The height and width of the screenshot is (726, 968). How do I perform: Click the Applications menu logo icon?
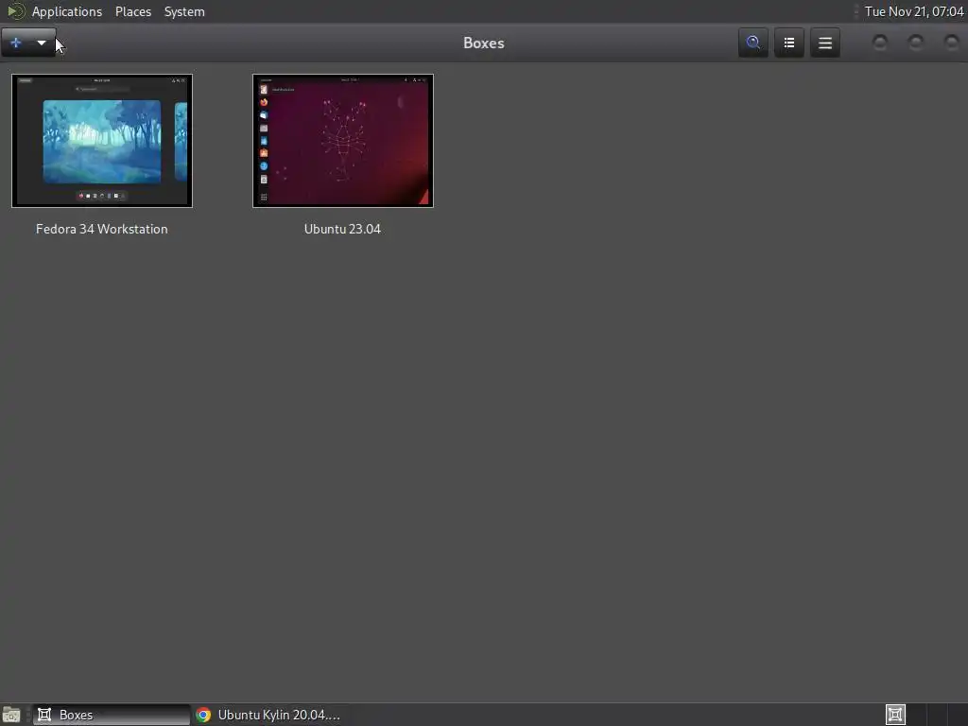click(x=15, y=11)
